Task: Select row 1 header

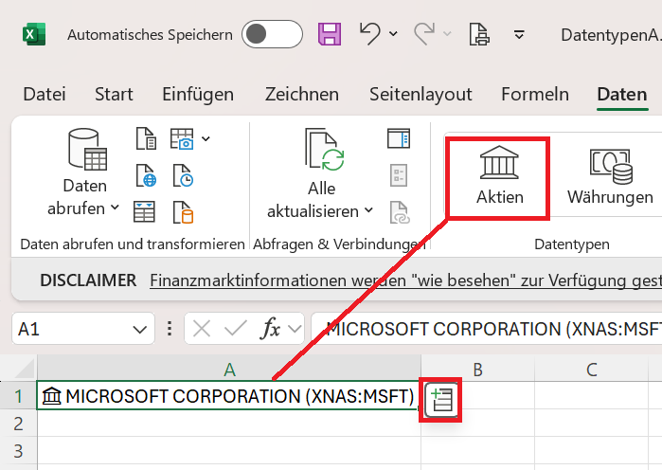Action: click(x=18, y=395)
